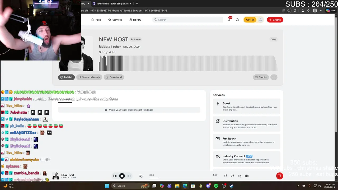Click the player bar track thumbnail
This screenshot has height=190, width=338.
[56, 176]
